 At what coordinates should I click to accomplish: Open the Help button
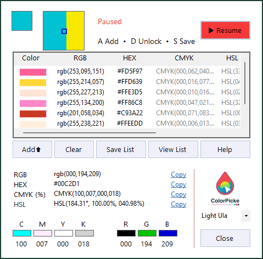[x=225, y=149]
